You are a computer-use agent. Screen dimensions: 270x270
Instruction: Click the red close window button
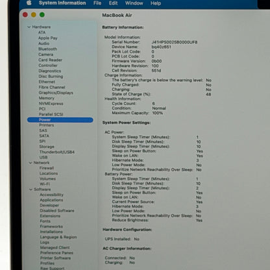(25, 15)
